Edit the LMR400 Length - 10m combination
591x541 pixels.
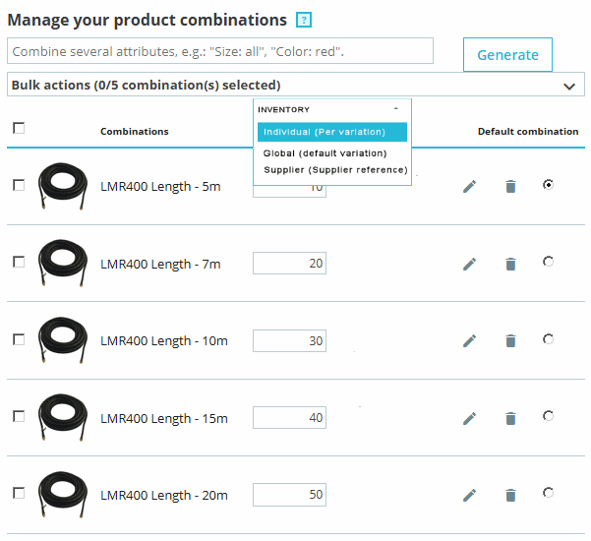click(469, 340)
